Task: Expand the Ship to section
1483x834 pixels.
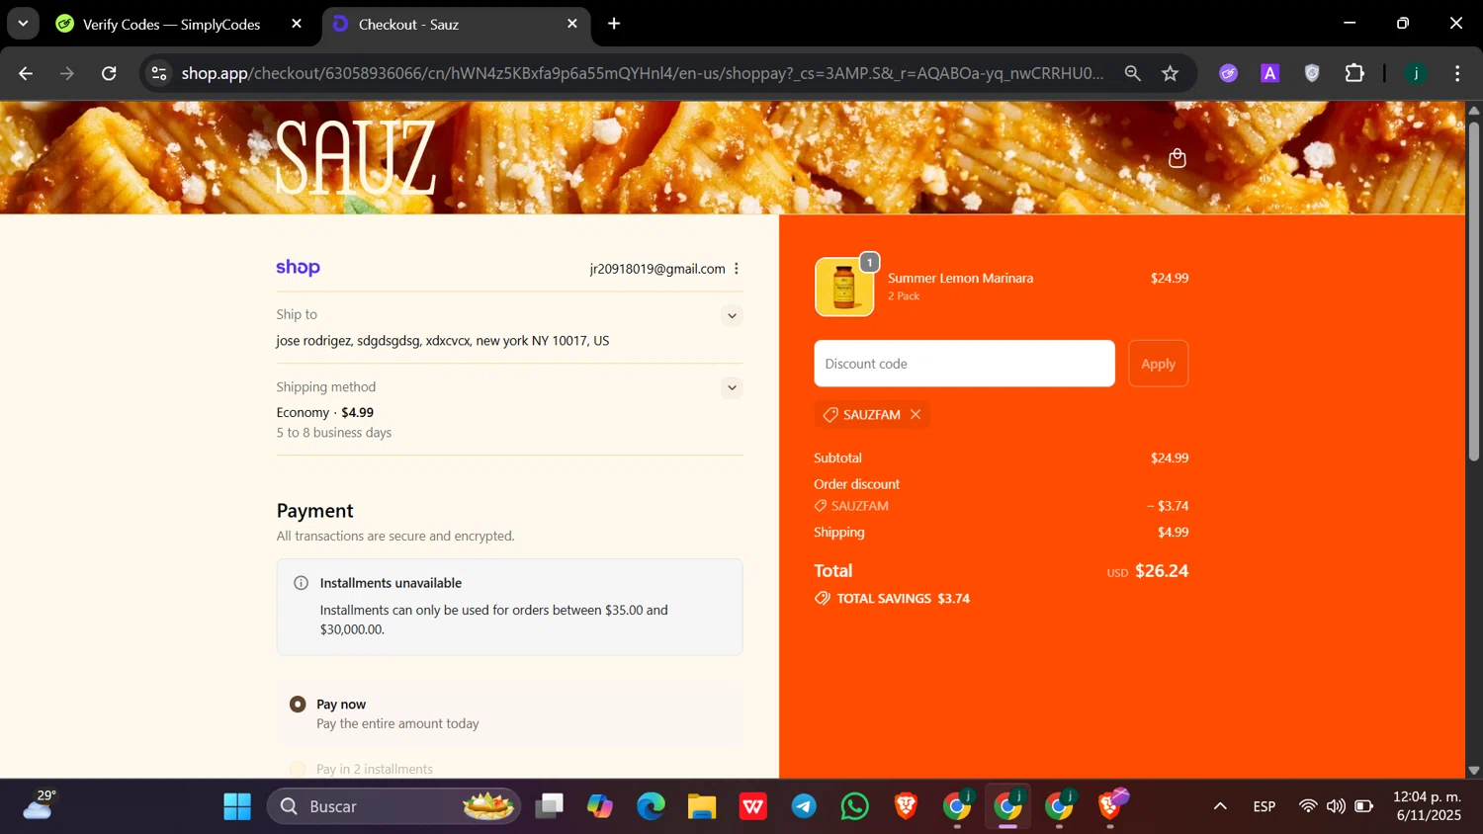Action: click(732, 316)
